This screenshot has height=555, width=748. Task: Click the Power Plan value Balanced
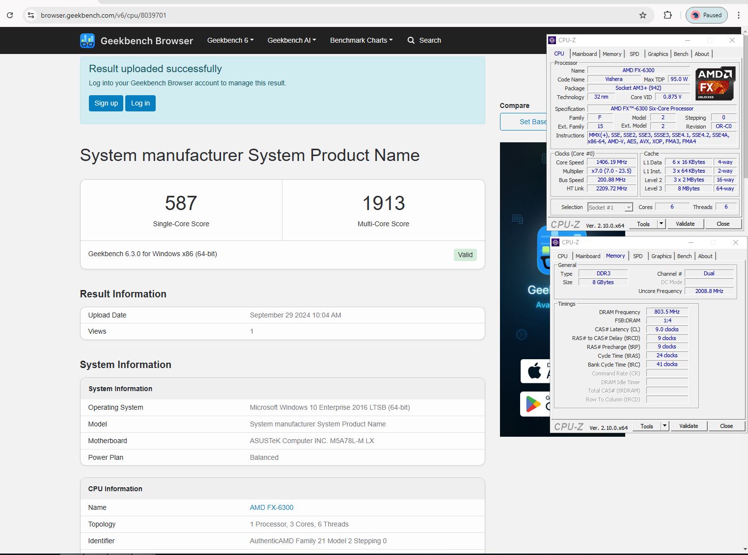264,457
